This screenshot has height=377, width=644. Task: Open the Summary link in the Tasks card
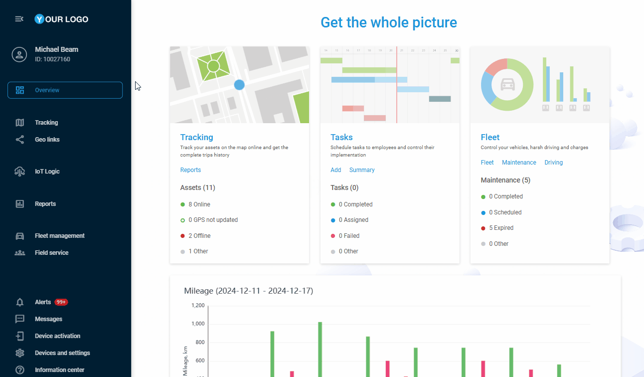362,170
